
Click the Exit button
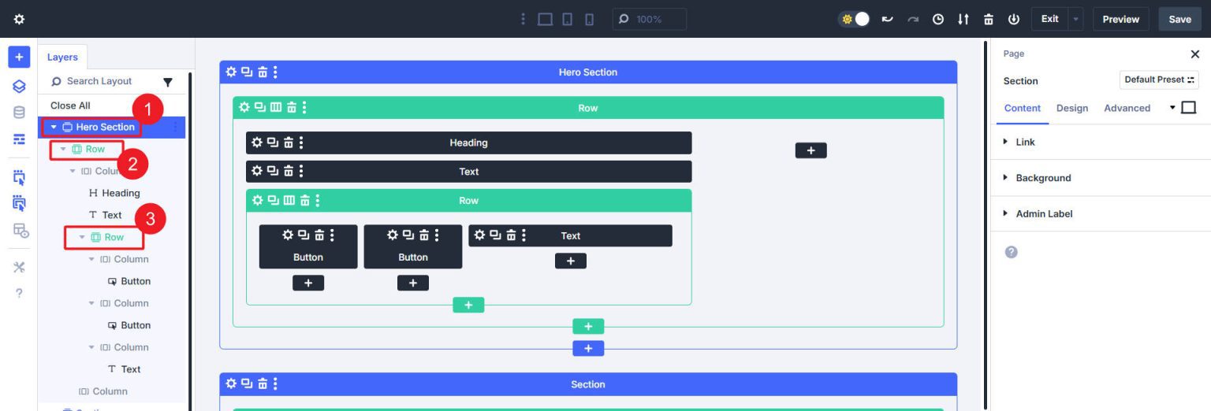pyautogui.click(x=1049, y=19)
